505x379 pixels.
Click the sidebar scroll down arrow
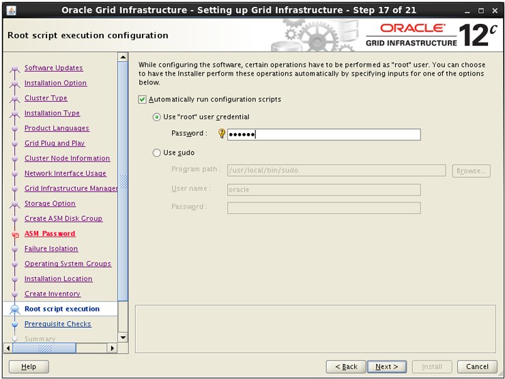(123, 337)
